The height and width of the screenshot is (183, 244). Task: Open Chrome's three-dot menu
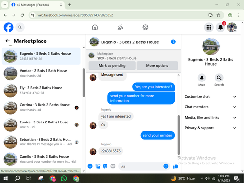(x=239, y=15)
